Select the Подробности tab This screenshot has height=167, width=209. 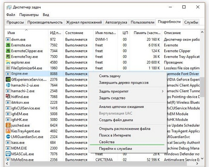tap(169, 22)
